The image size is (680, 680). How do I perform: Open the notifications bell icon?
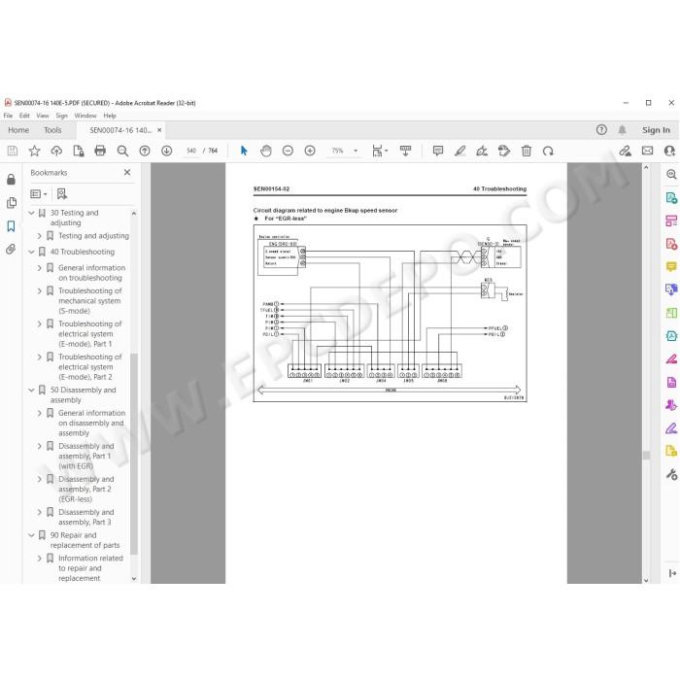tap(622, 129)
